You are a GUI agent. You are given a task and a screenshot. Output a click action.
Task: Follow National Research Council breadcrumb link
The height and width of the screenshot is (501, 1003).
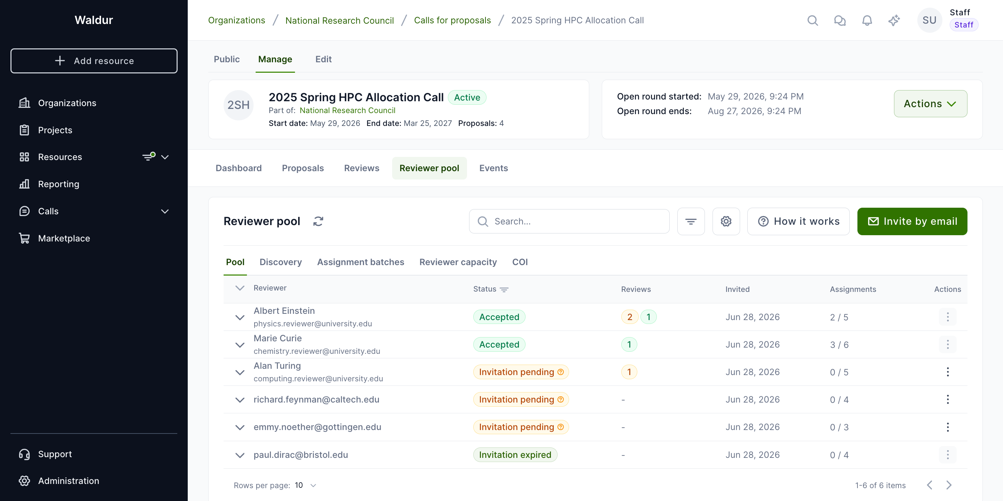tap(340, 20)
